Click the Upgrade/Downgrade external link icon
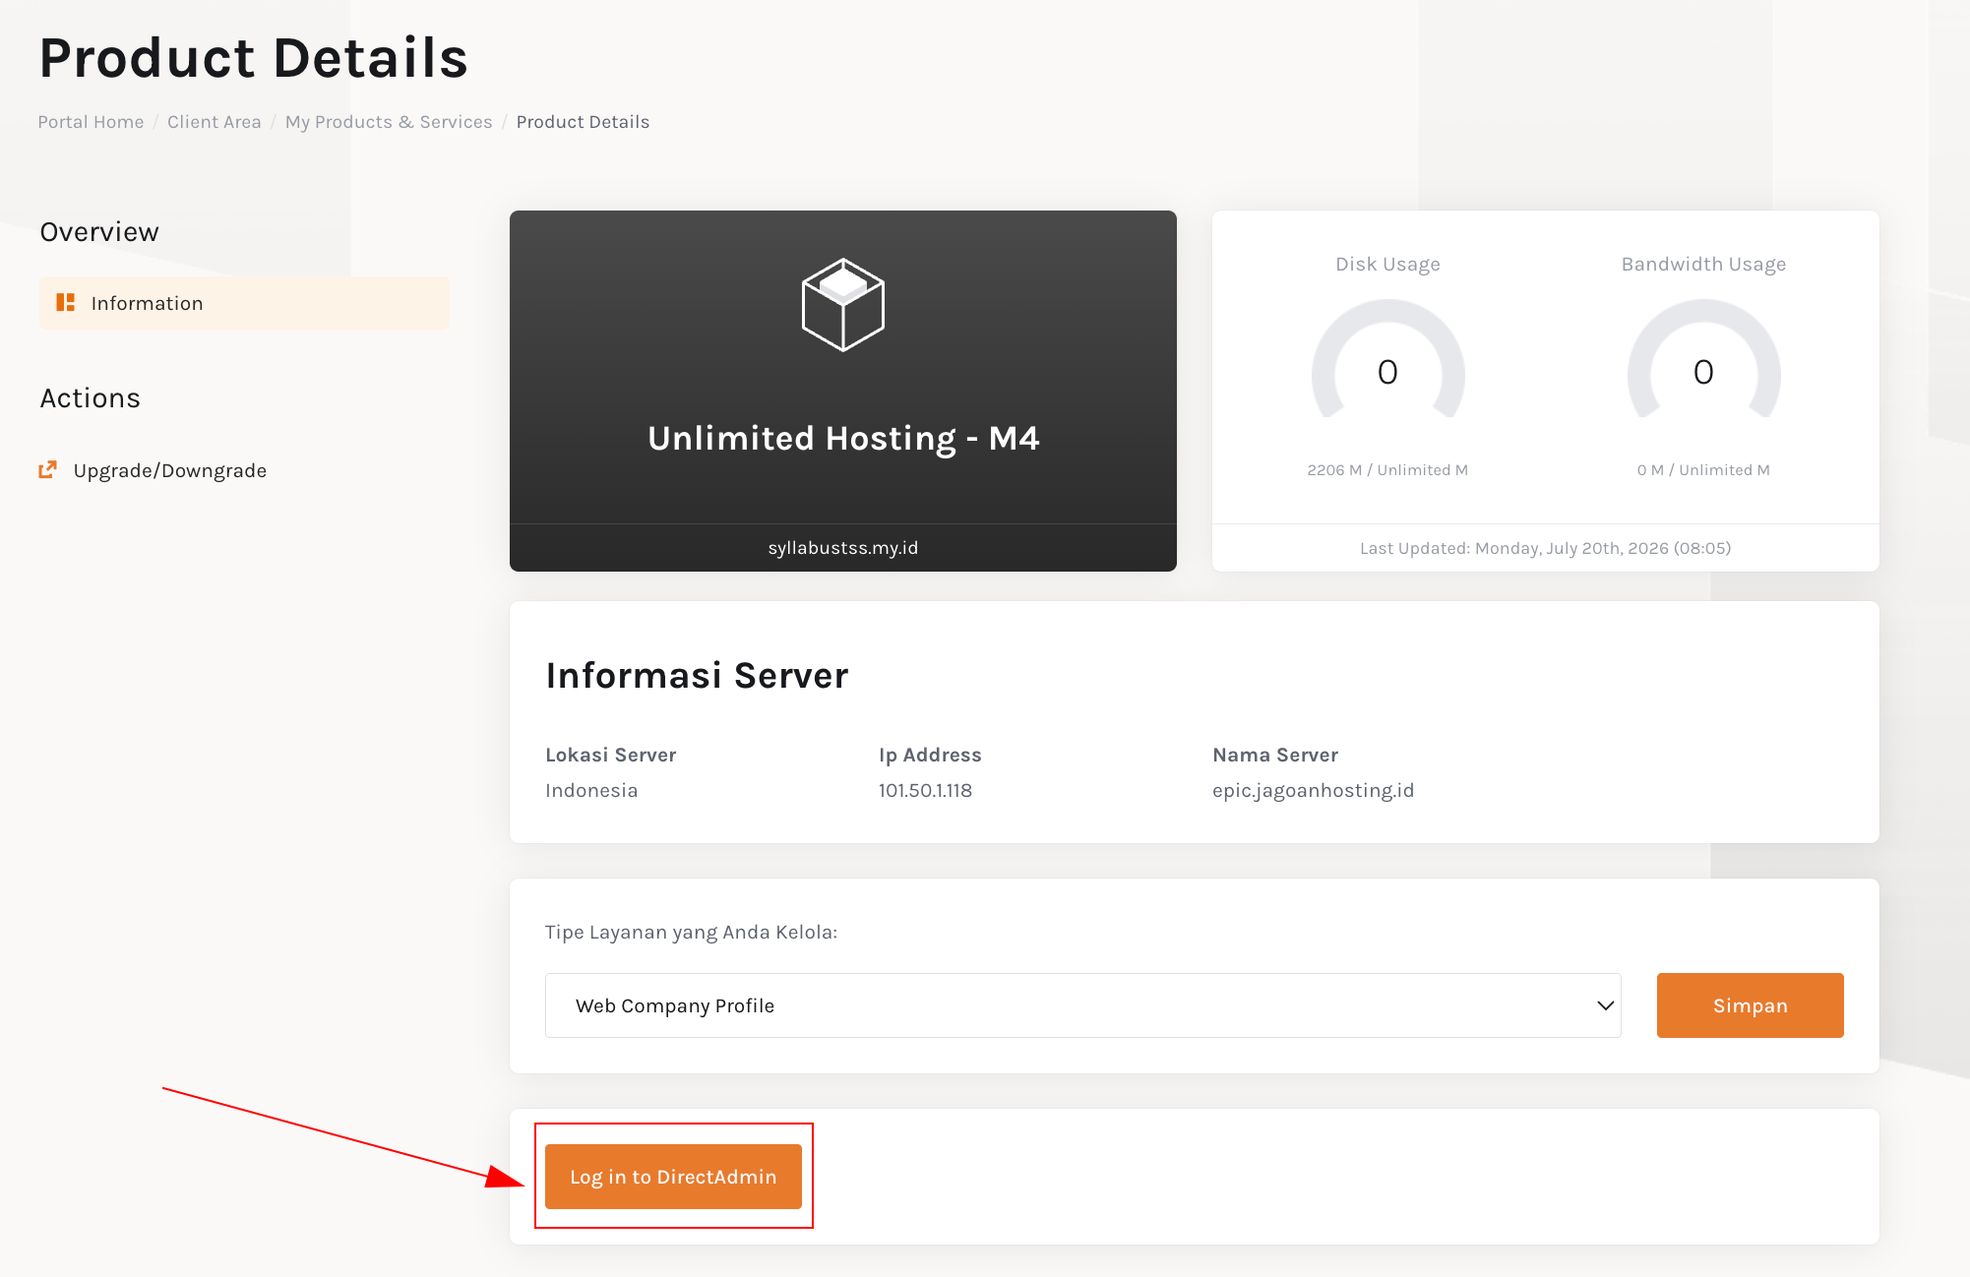The height and width of the screenshot is (1277, 1970). 47,470
